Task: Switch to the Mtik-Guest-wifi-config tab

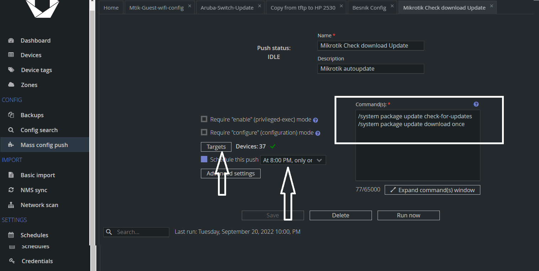Action: click(x=156, y=7)
